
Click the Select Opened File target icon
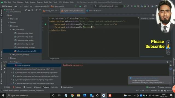click(x=26, y=10)
